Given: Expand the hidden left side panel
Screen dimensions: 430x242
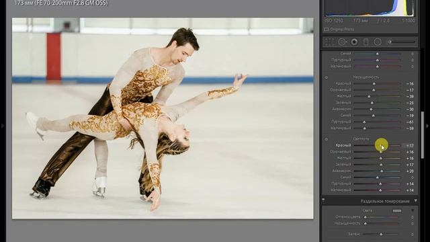Looking at the screenshot, I should (3, 126).
